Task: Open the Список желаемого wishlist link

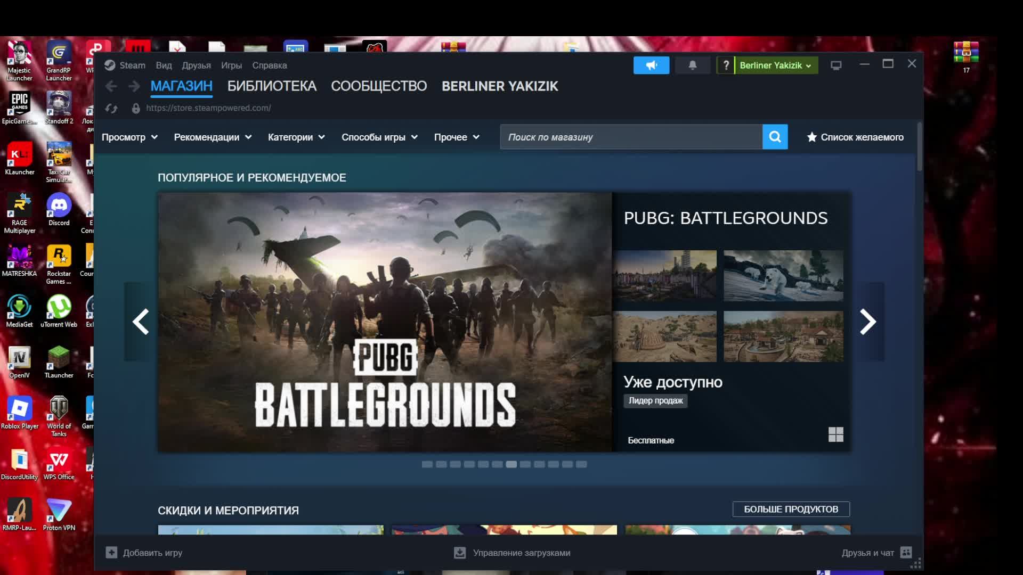Action: click(x=855, y=137)
